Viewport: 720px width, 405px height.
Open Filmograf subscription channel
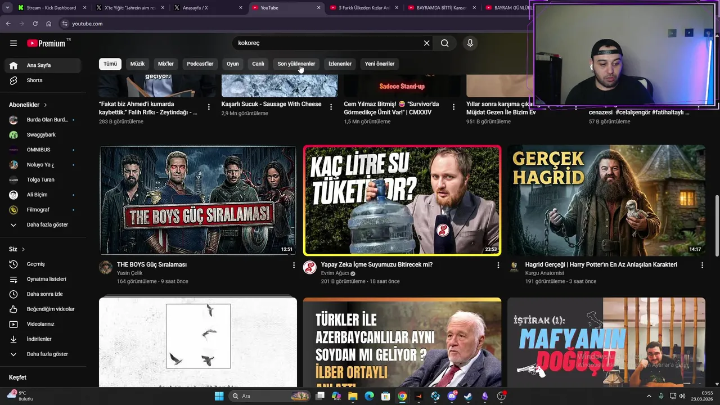pos(43,210)
